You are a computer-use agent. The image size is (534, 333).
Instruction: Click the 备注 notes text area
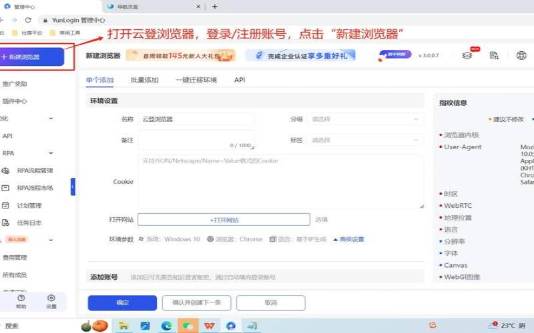point(196,140)
